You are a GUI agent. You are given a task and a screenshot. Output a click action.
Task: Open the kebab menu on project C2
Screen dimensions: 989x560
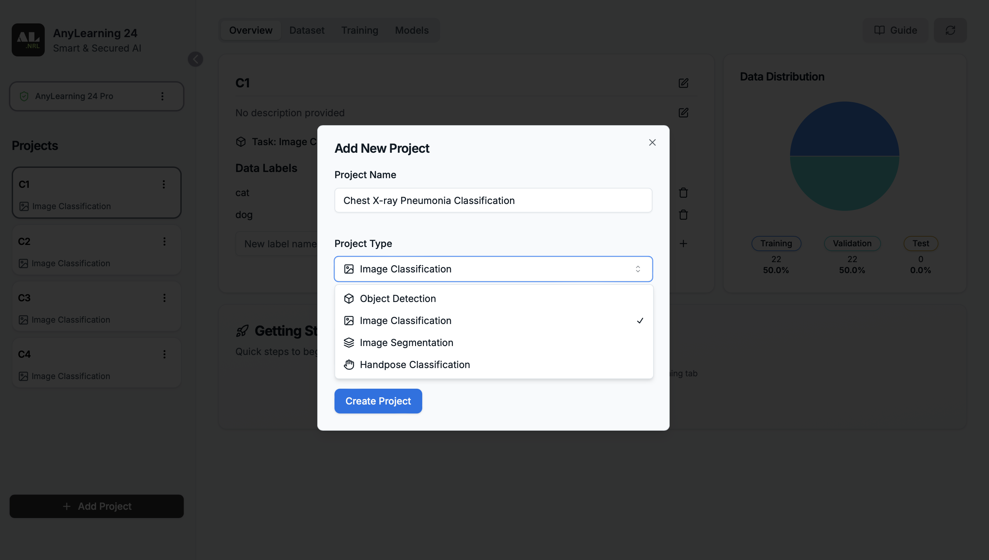164,241
